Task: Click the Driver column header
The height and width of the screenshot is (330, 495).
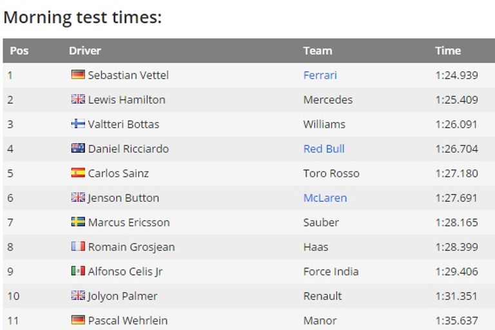Action: click(85, 50)
